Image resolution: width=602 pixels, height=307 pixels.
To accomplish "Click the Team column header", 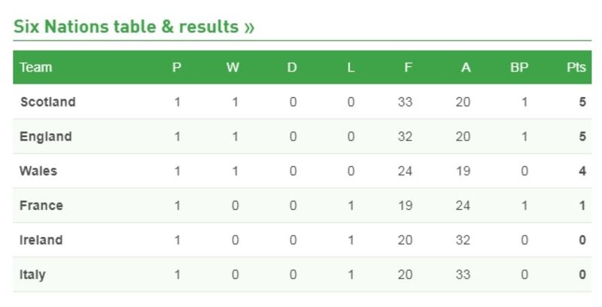I will coord(35,68).
